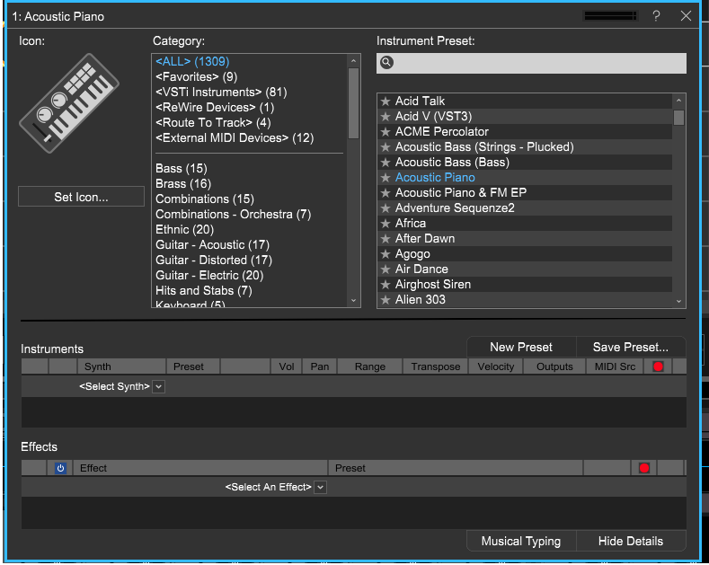The height and width of the screenshot is (565, 709).
Task: Select <VSTi Instruments> (81) category
Action: [x=221, y=93]
